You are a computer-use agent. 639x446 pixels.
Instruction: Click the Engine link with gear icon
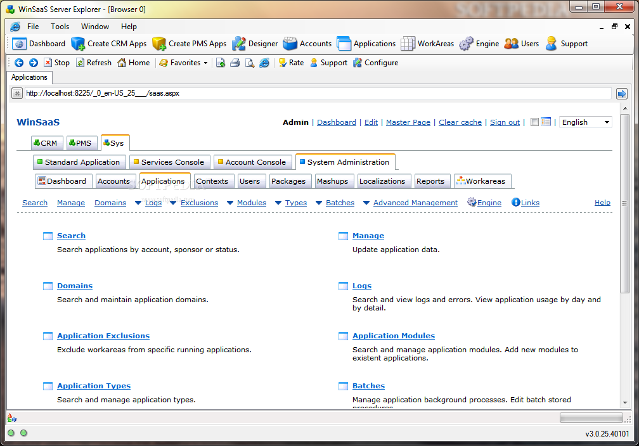point(484,203)
